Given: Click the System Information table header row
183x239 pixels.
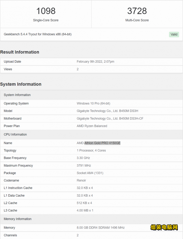Looking at the screenshot, I should pyautogui.click(x=91, y=95).
